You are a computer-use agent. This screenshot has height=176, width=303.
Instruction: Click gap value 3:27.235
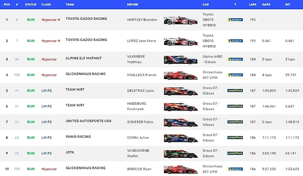click(x=269, y=169)
